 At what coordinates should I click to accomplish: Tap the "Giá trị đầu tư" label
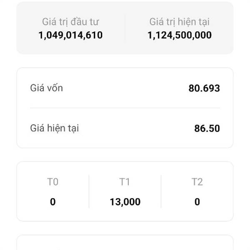pos(70,22)
